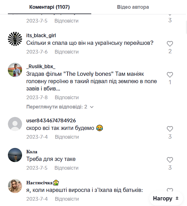Image resolution: width=187 pixels, height=206 pixels.
Task: Open Настюсічка's profile avatar
Action: tap(15, 186)
